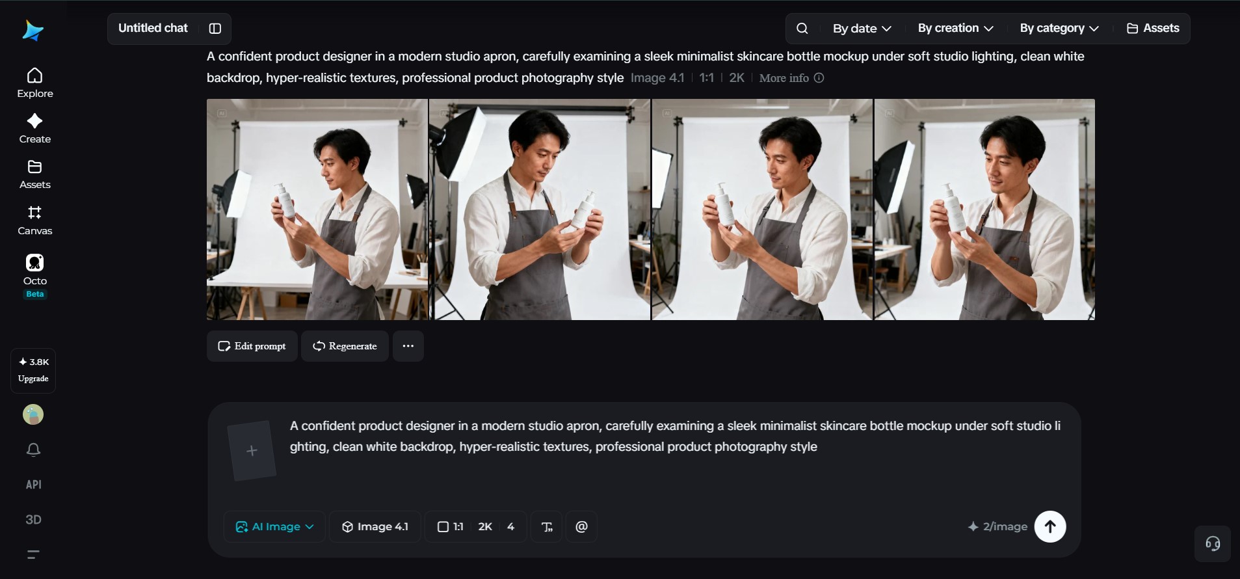Open the Create section
The height and width of the screenshot is (579, 1240).
(35, 129)
